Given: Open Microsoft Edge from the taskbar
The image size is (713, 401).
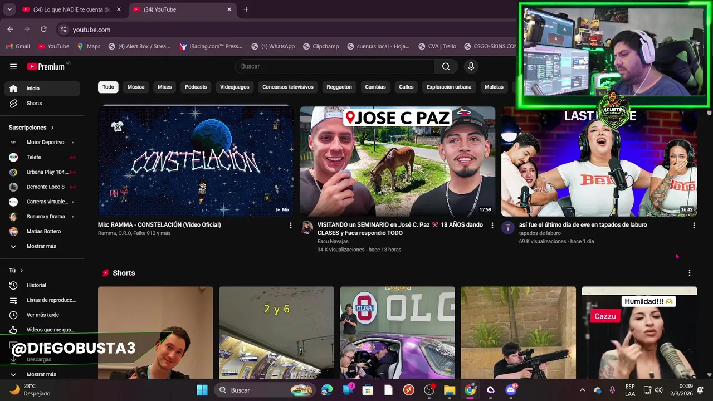Looking at the screenshot, I should click(327, 390).
